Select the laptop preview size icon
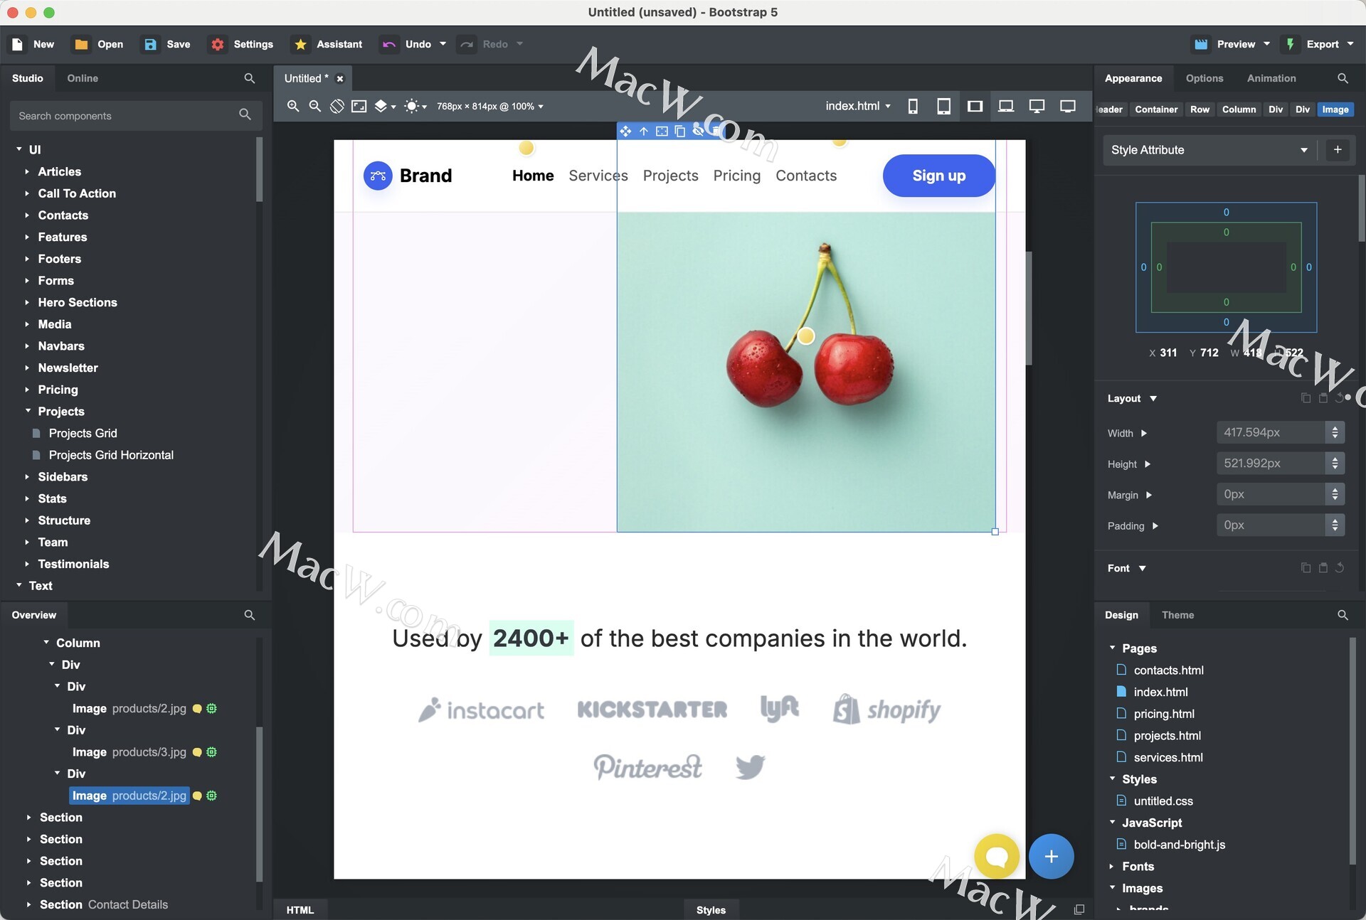This screenshot has width=1366, height=920. tap(1005, 106)
